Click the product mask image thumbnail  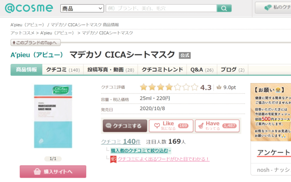point(53,116)
